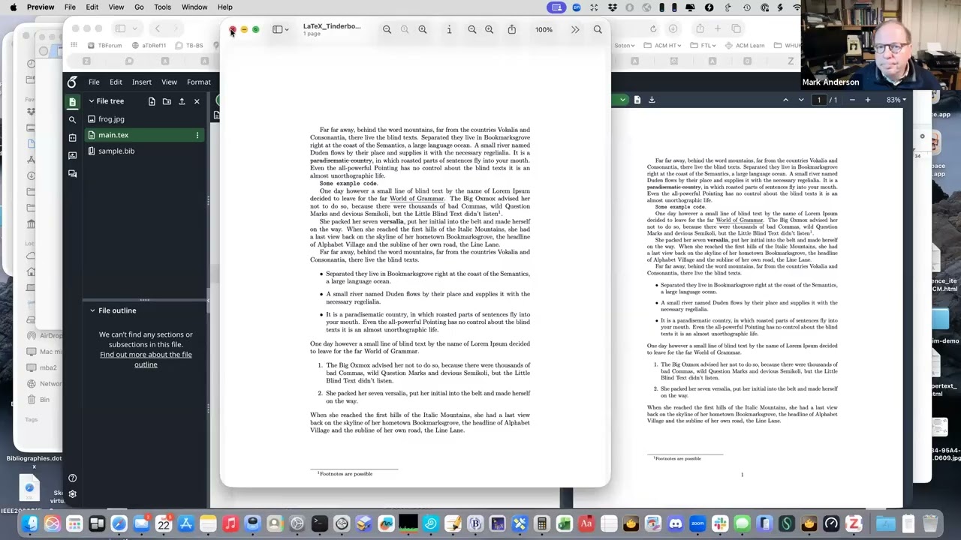Viewport: 961px width, 540px height.
Task: Open Overleaf Format menu
Action: point(199,82)
